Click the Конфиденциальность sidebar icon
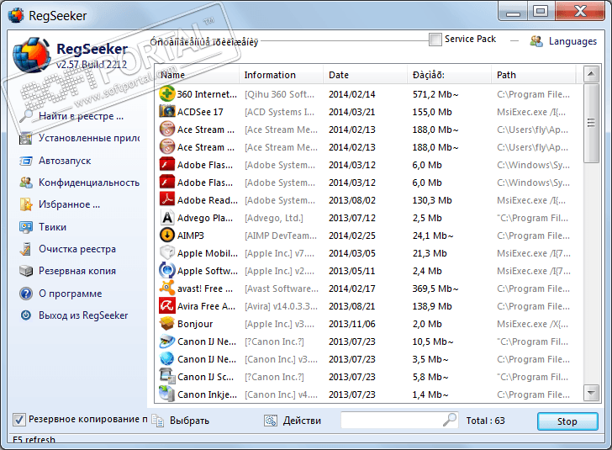Screen dimensions: 612x450 tap(26, 183)
